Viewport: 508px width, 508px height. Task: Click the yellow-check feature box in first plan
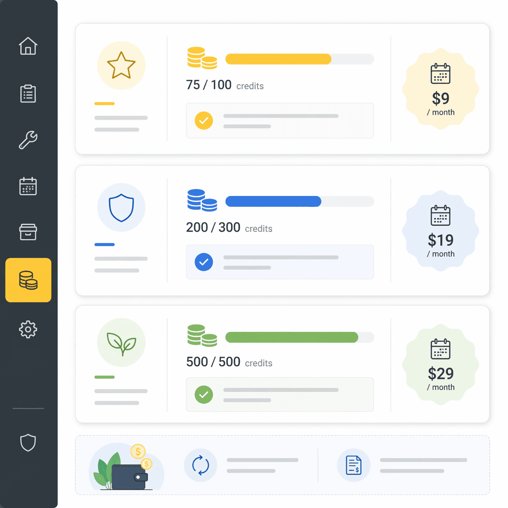tap(280, 121)
